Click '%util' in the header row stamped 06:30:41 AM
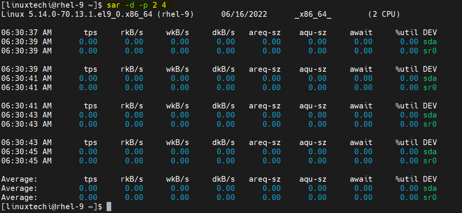462x213 pixels. click(407, 106)
